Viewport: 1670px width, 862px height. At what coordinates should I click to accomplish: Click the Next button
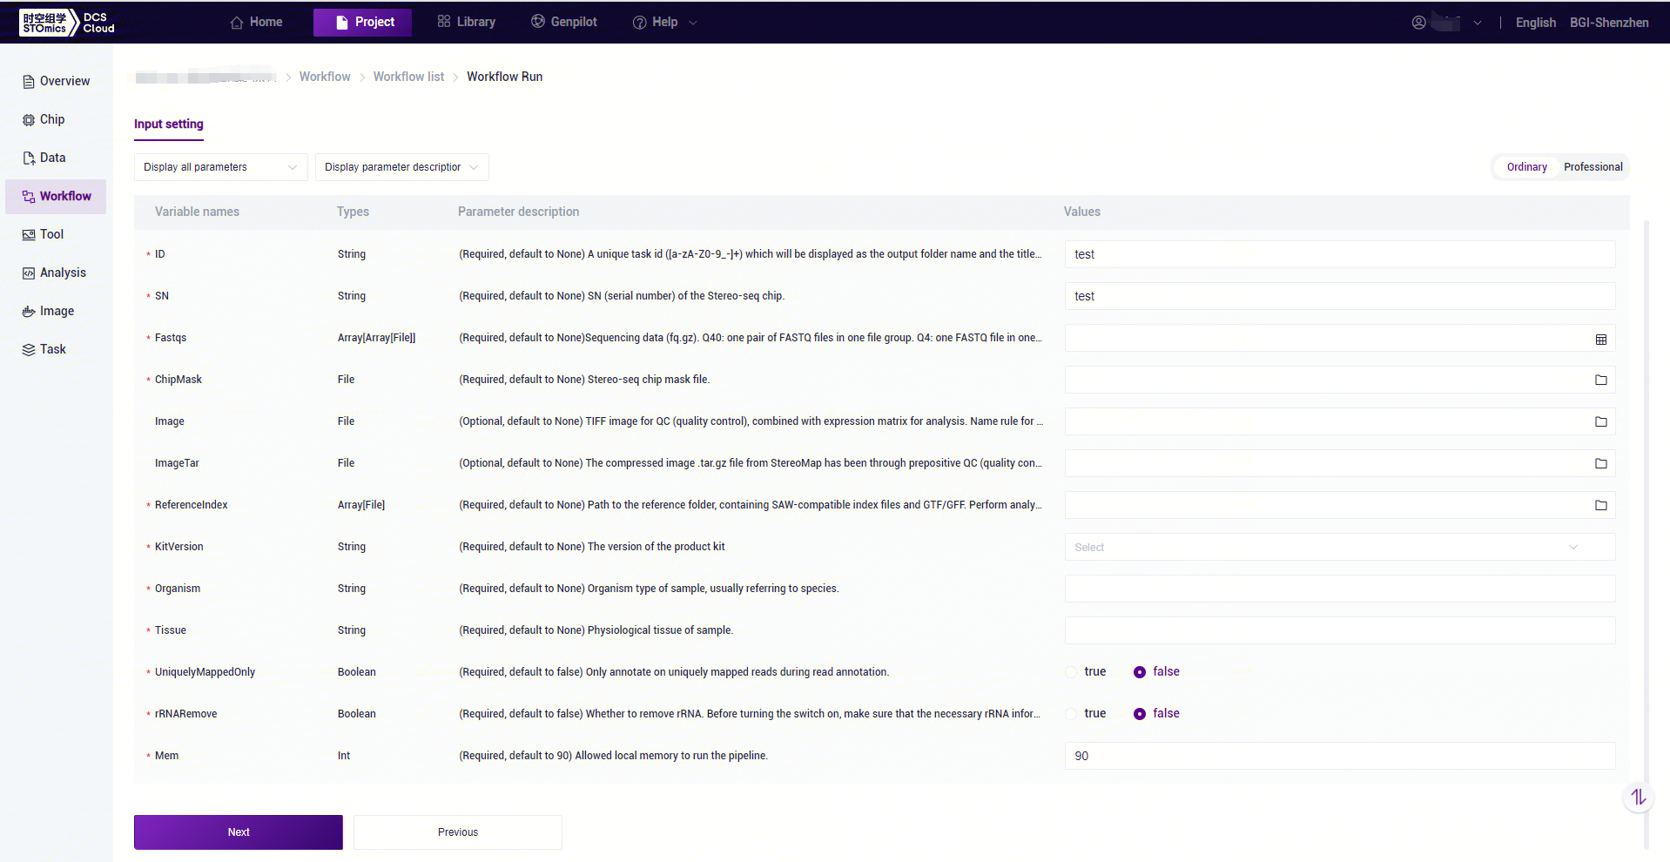[239, 832]
